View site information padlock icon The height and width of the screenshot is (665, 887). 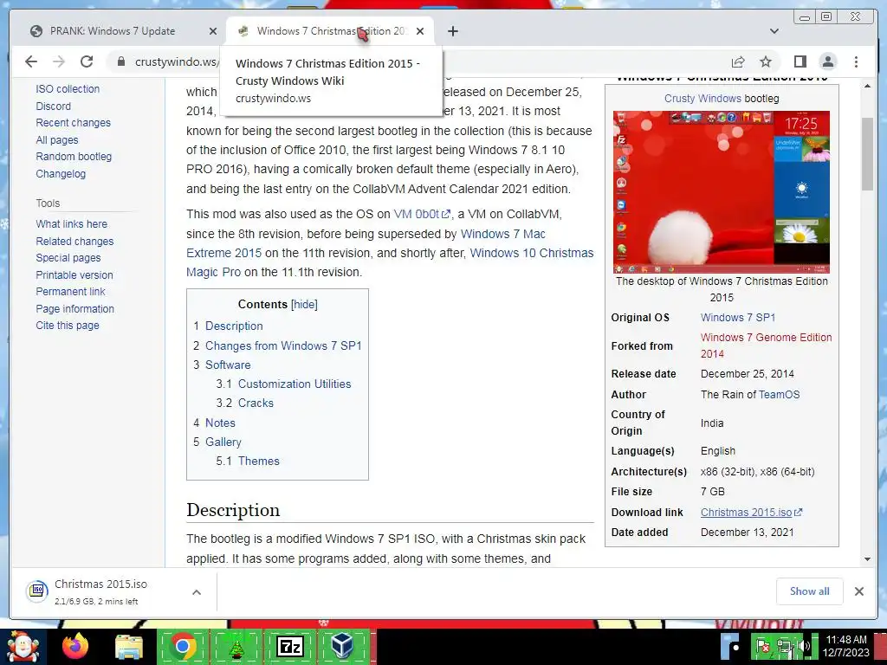click(x=120, y=61)
